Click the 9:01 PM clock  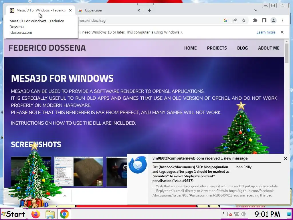point(268,214)
